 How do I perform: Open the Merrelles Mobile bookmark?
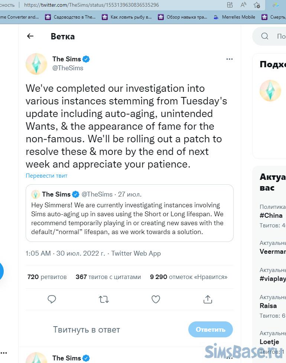pos(235,17)
